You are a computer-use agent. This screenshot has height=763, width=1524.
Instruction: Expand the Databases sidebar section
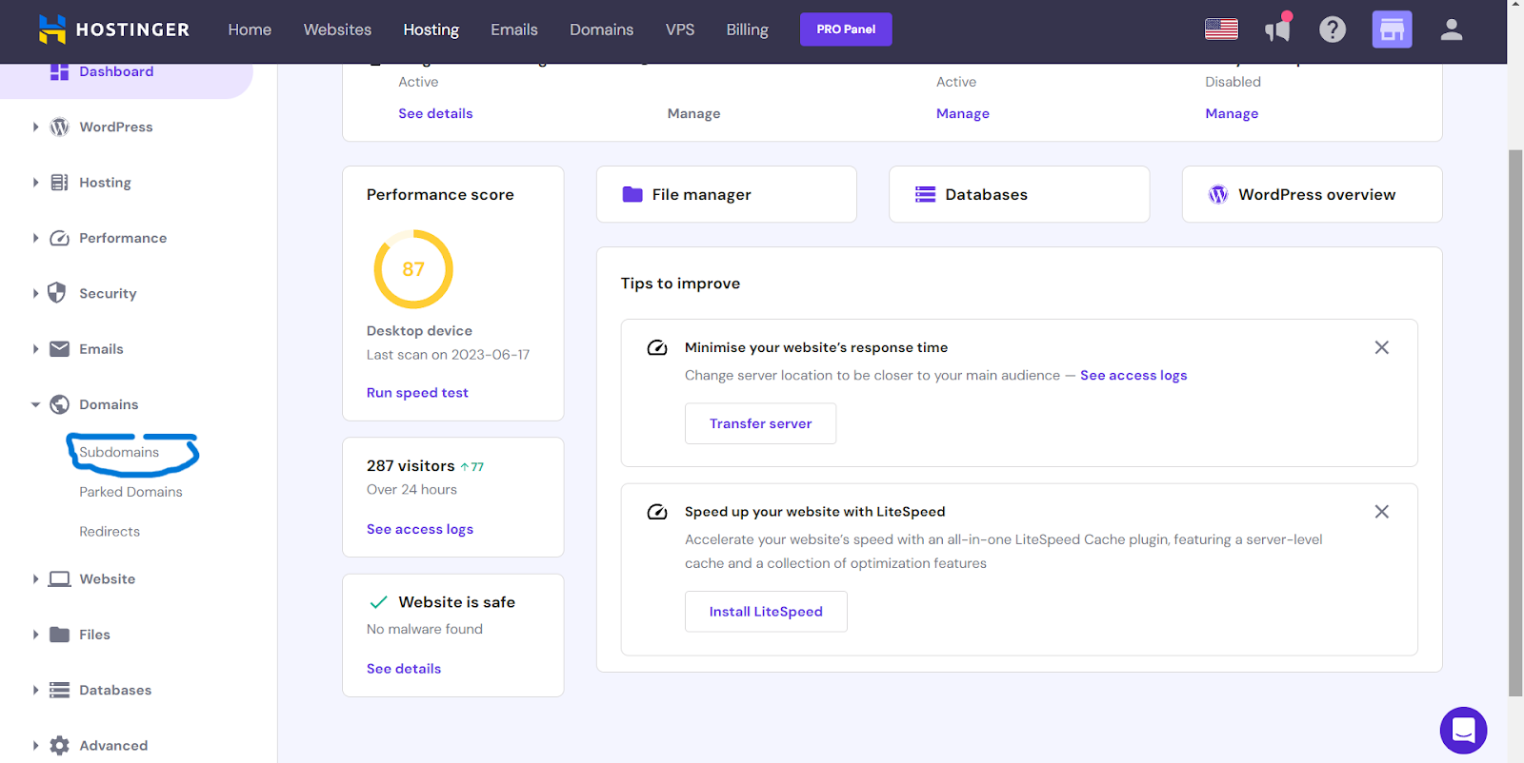[35, 690]
